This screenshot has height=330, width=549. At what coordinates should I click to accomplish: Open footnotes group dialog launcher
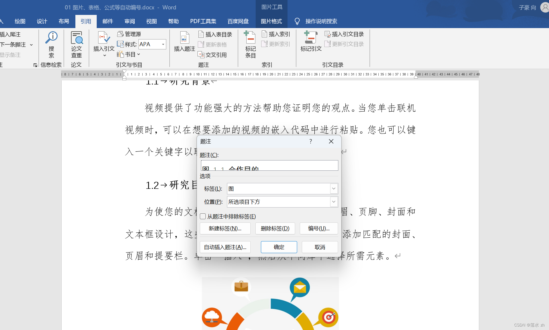pyautogui.click(x=35, y=65)
